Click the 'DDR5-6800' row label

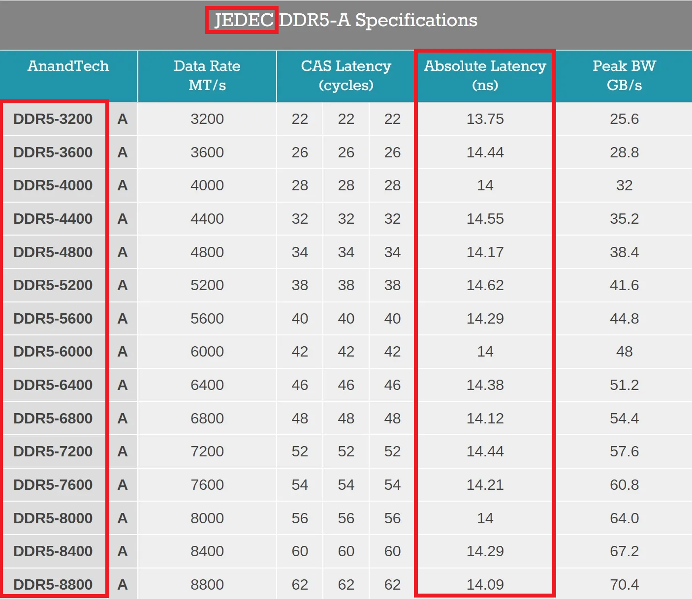pyautogui.click(x=53, y=419)
